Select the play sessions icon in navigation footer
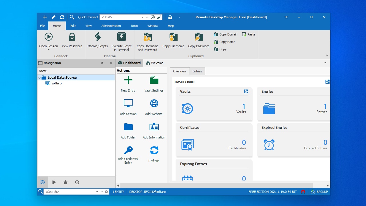366x206 pixels. 54,182
